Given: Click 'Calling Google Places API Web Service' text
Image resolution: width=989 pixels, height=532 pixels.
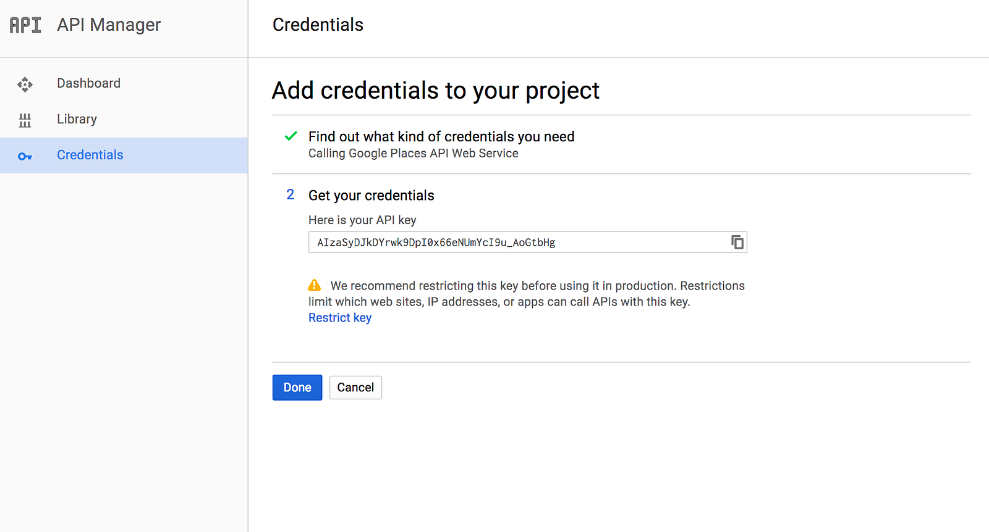Looking at the screenshot, I should click(413, 154).
